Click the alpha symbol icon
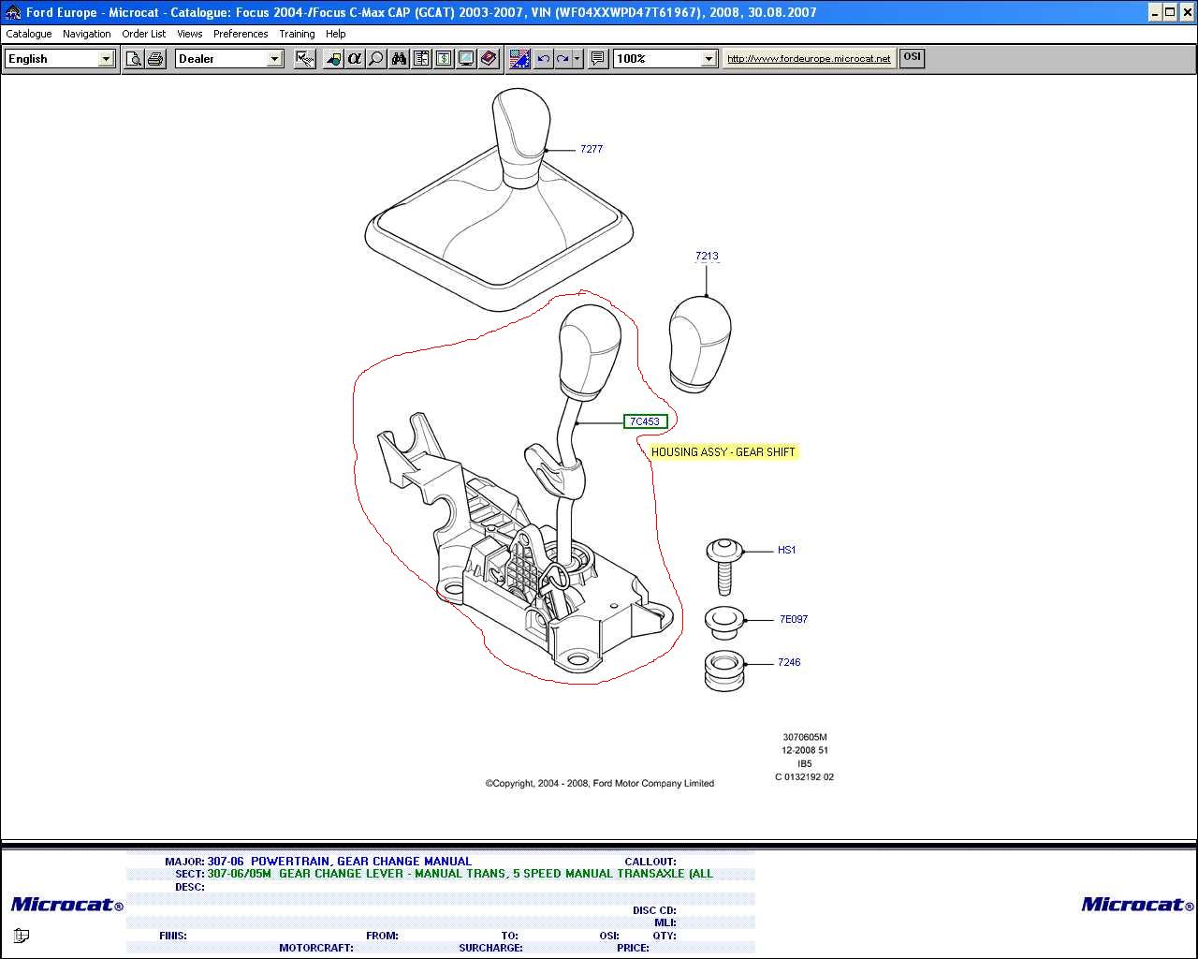1198x959 pixels. click(355, 59)
